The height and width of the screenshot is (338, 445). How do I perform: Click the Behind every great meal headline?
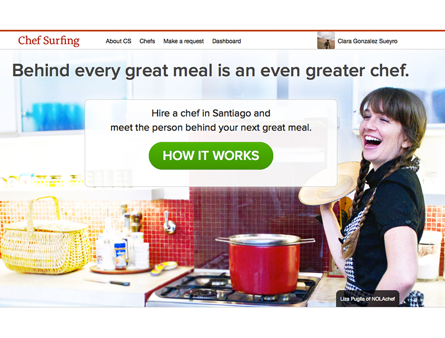click(x=211, y=70)
